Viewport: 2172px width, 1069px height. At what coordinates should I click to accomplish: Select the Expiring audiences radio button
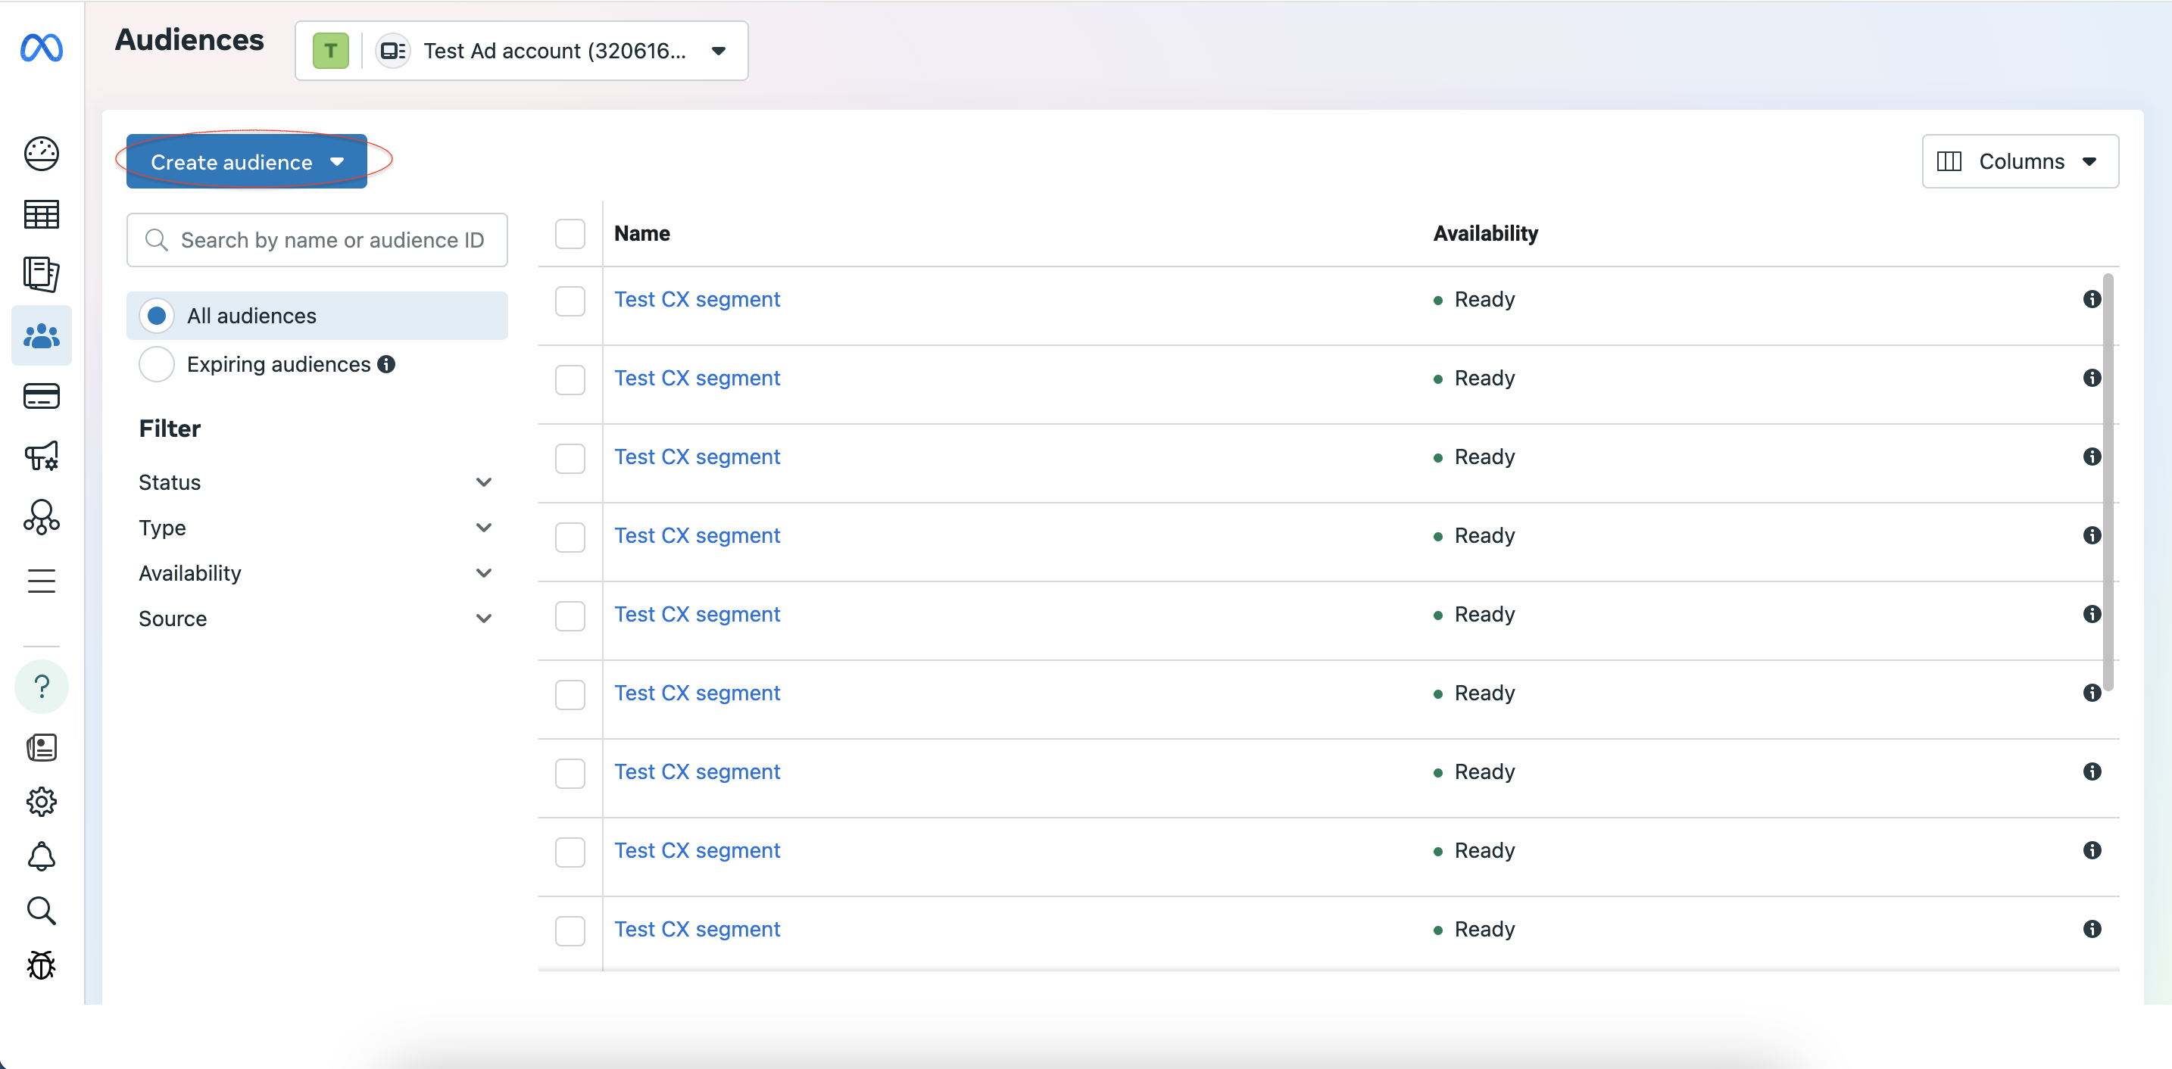(157, 364)
